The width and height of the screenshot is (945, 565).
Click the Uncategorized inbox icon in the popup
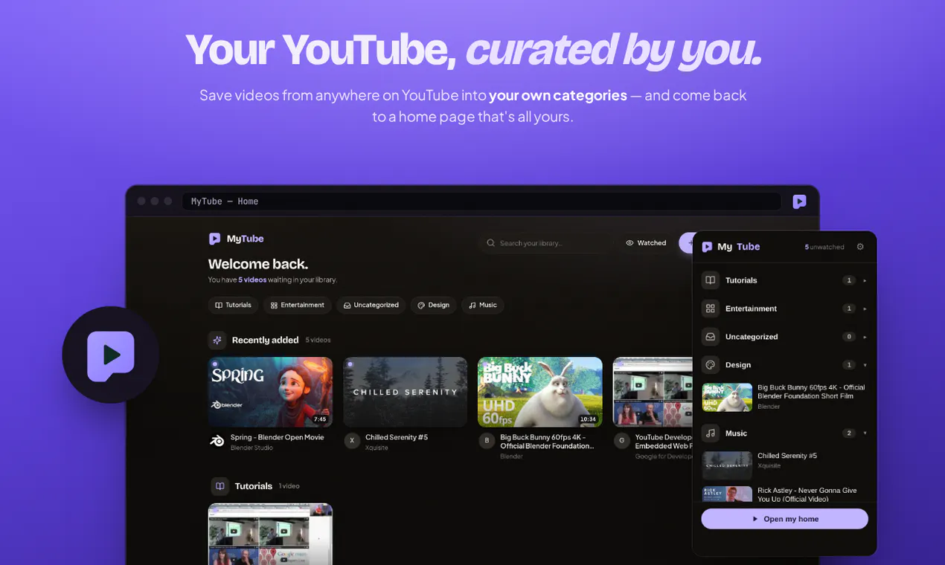click(x=711, y=337)
